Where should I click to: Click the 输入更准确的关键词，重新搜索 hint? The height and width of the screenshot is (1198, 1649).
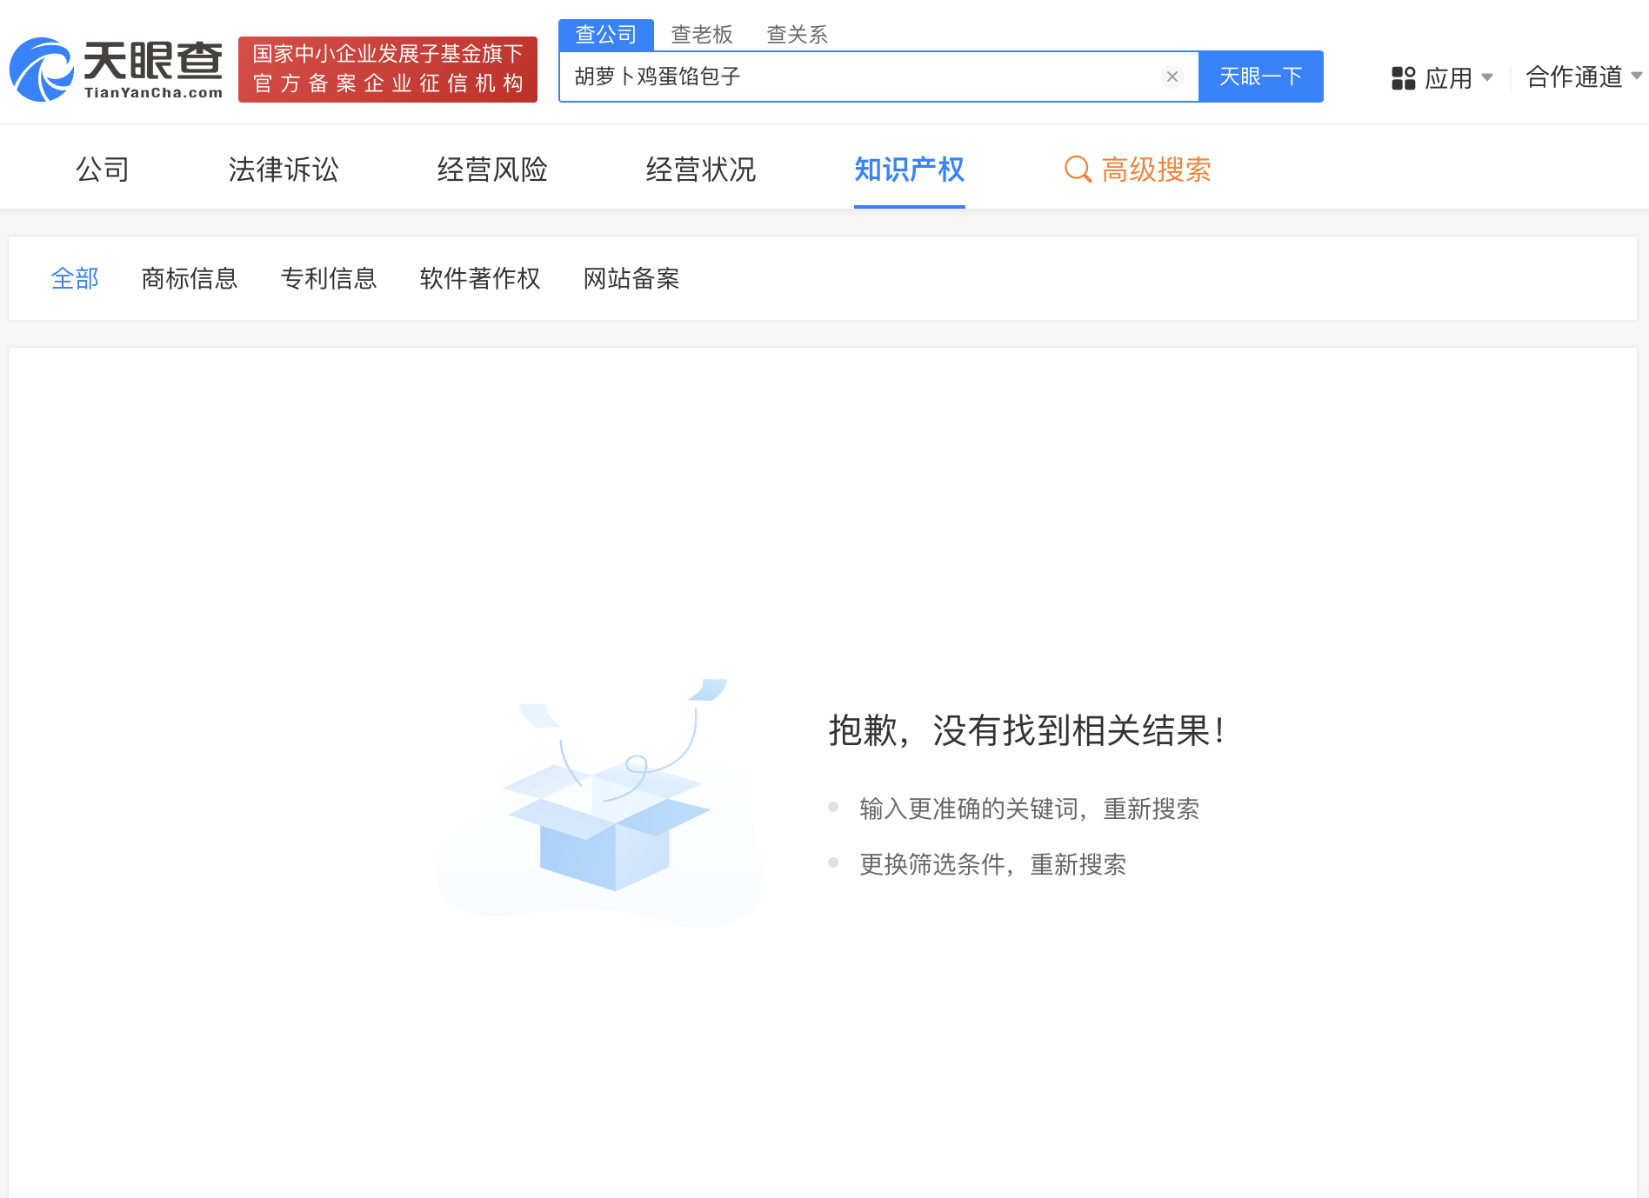point(1029,809)
